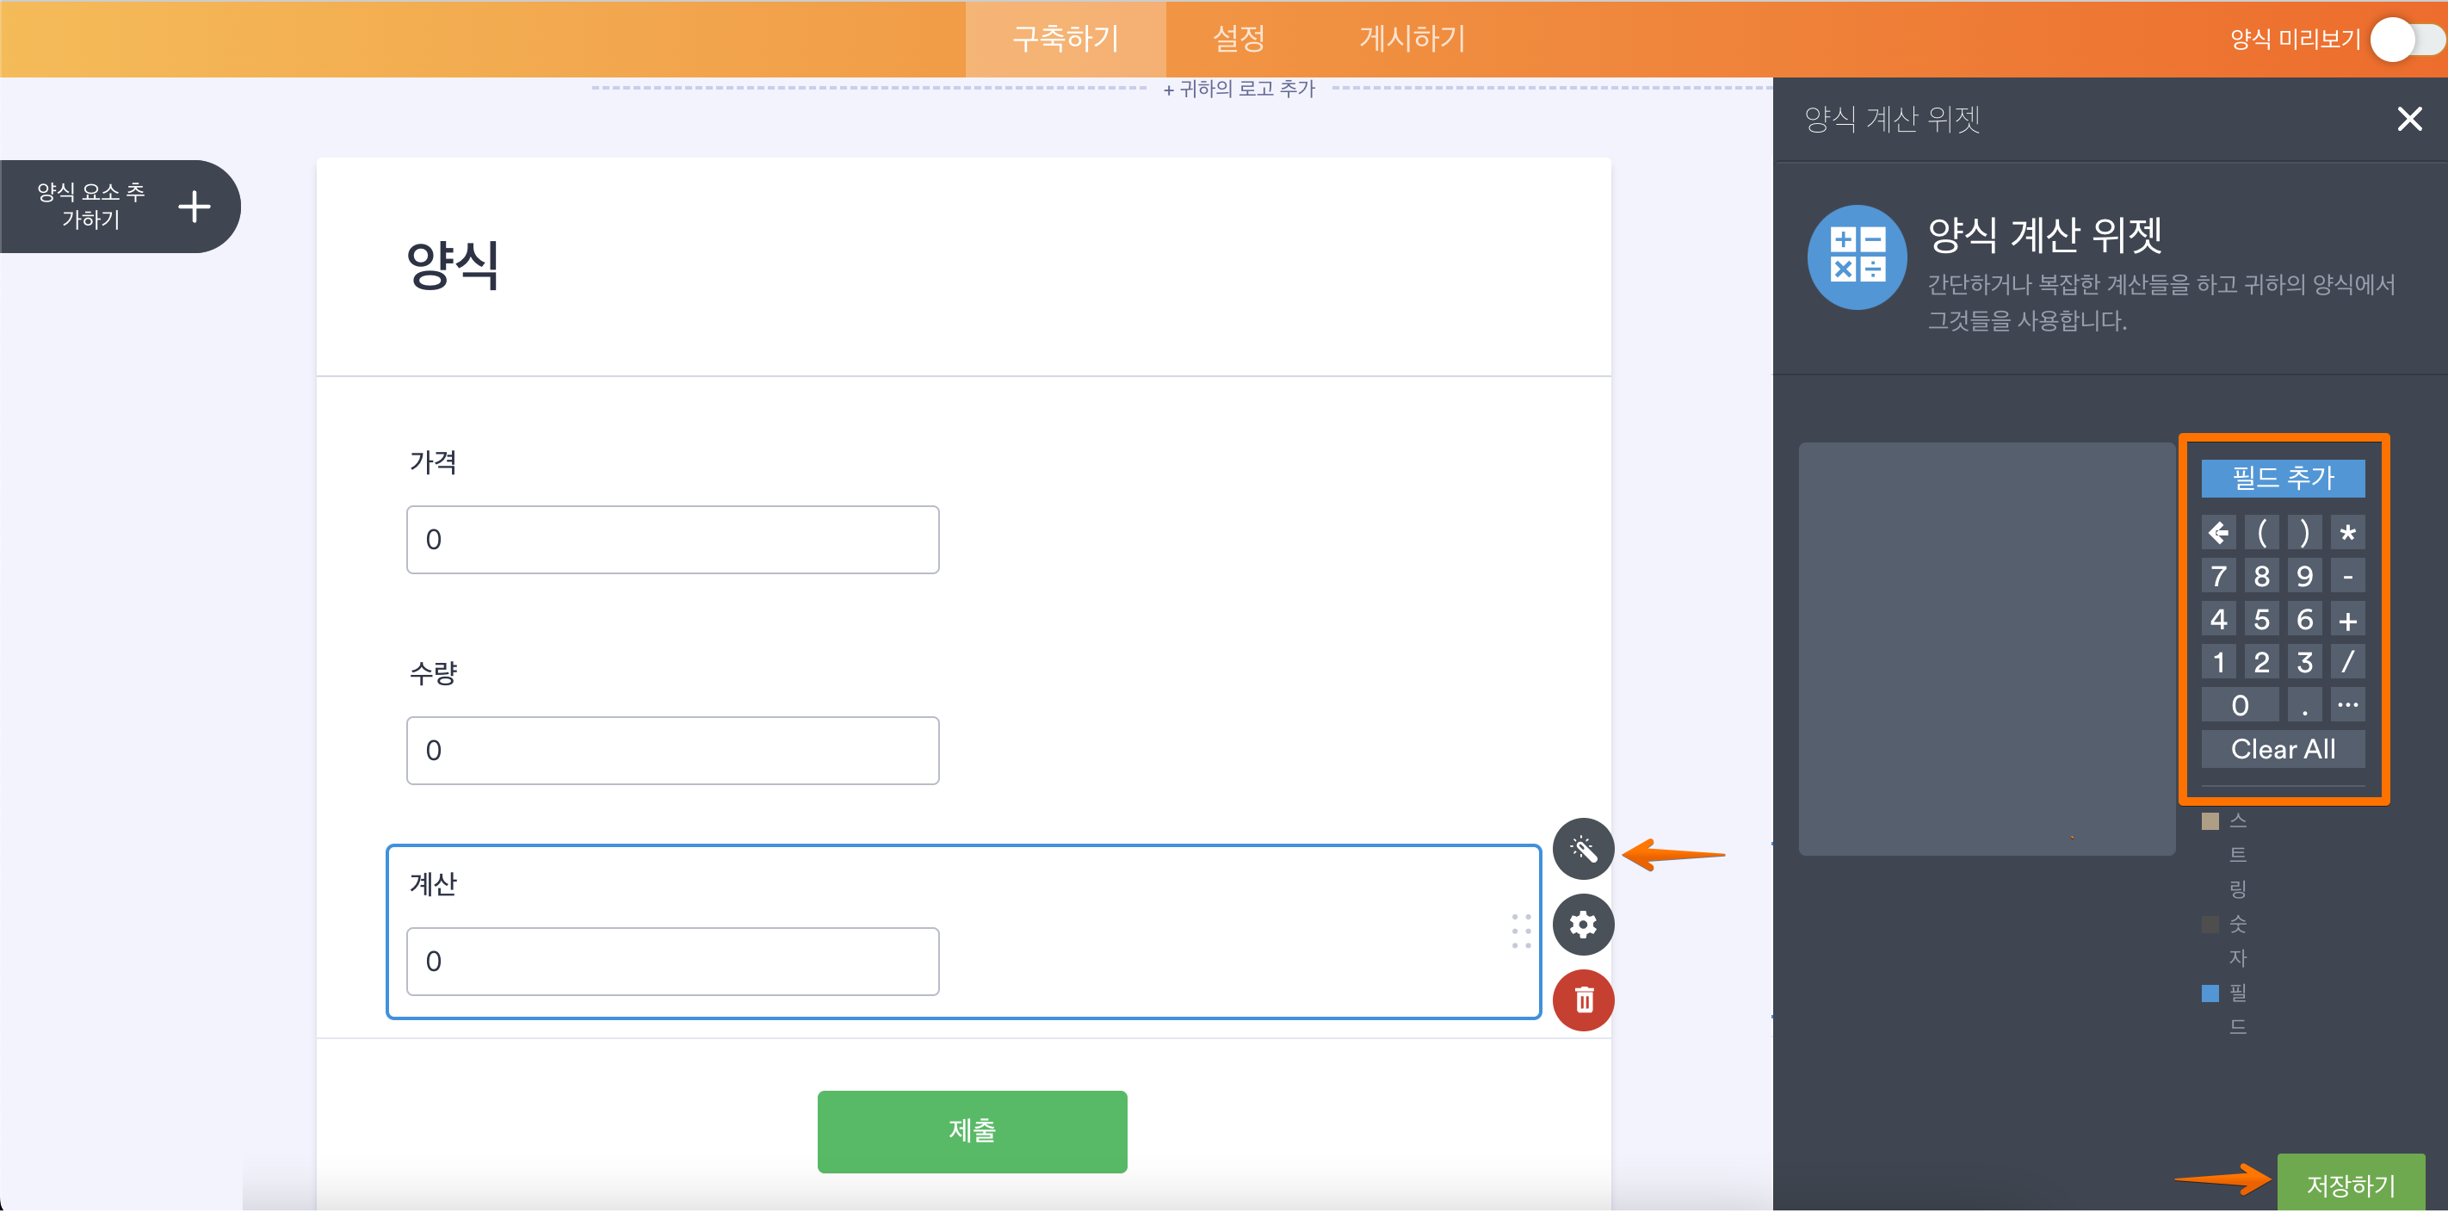Click the blue 필드 legend color swatch
The width and height of the screenshot is (2448, 1213).
2210,993
